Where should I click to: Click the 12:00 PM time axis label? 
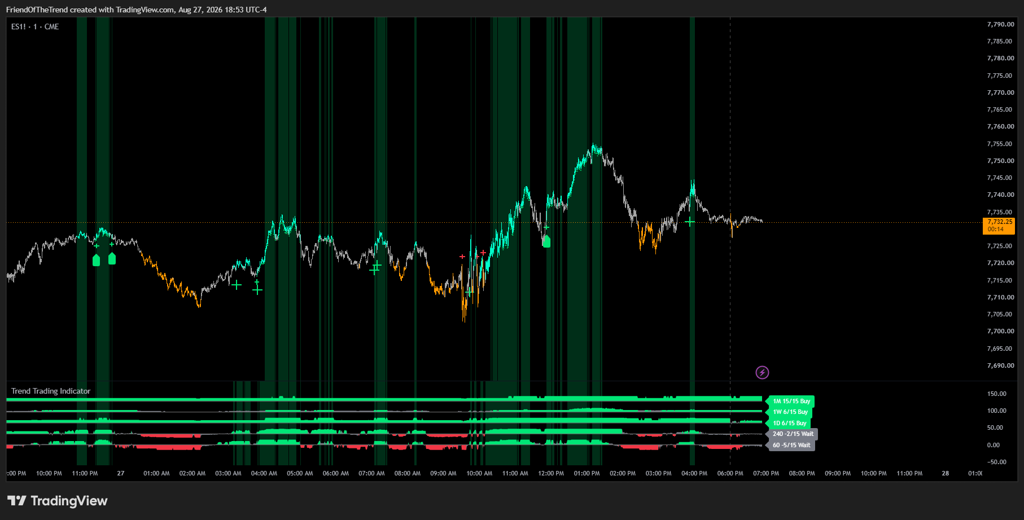tap(551, 473)
